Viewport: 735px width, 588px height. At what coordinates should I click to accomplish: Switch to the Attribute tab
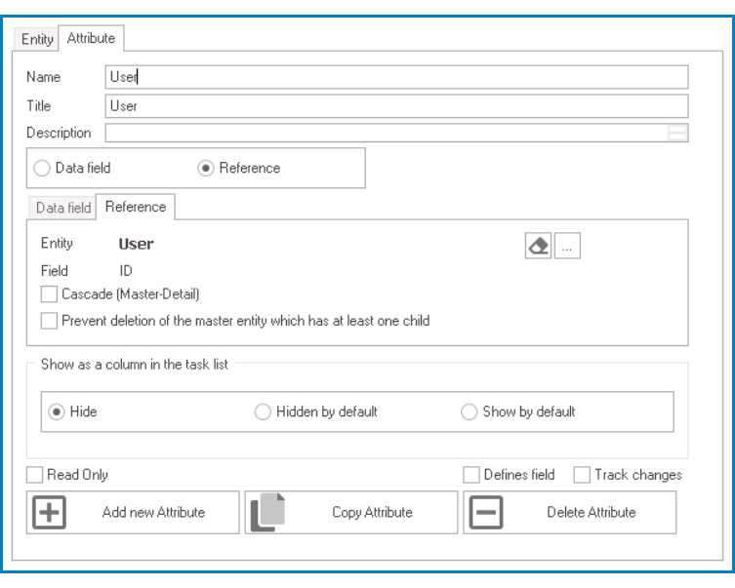click(x=91, y=38)
